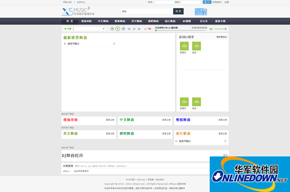Mute the player with the speaker icon

point(211,29)
